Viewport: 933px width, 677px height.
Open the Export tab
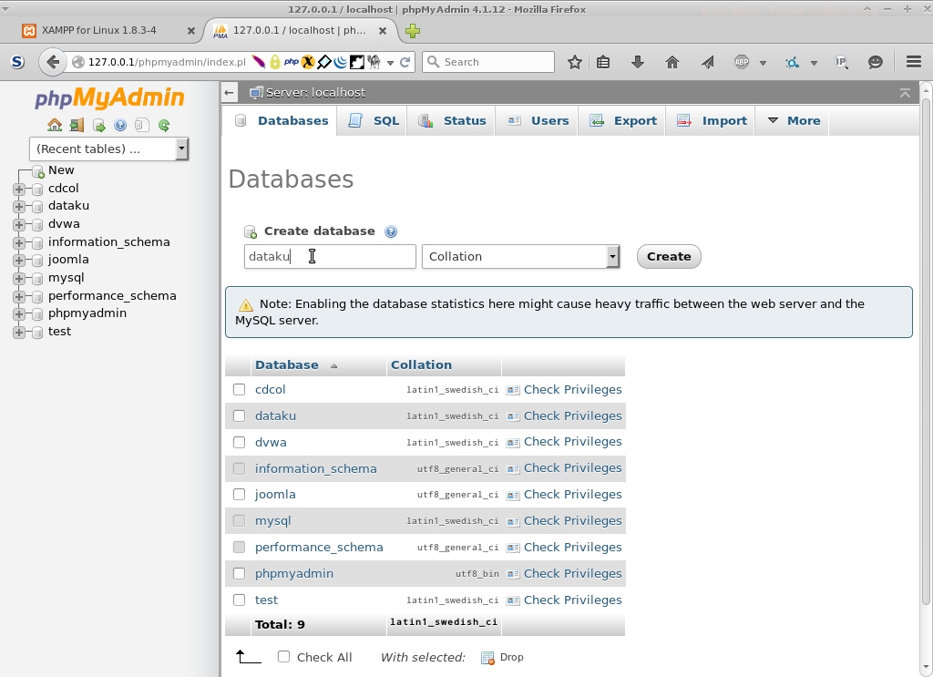tap(622, 121)
